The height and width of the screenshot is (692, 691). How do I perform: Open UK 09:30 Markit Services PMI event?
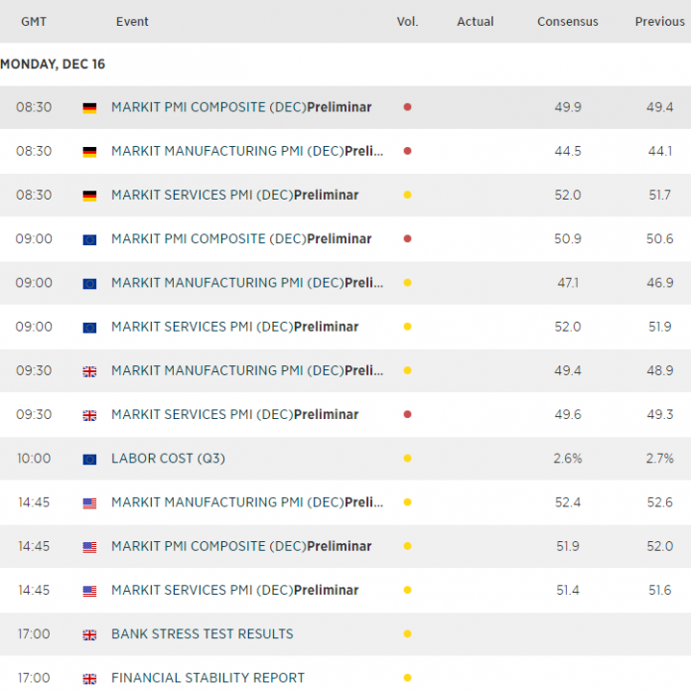[x=234, y=414]
